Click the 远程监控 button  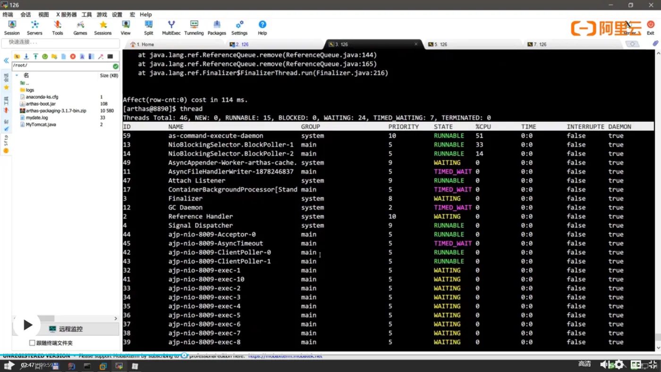[70, 329]
